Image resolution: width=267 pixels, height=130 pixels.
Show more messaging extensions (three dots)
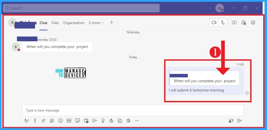click(137, 121)
